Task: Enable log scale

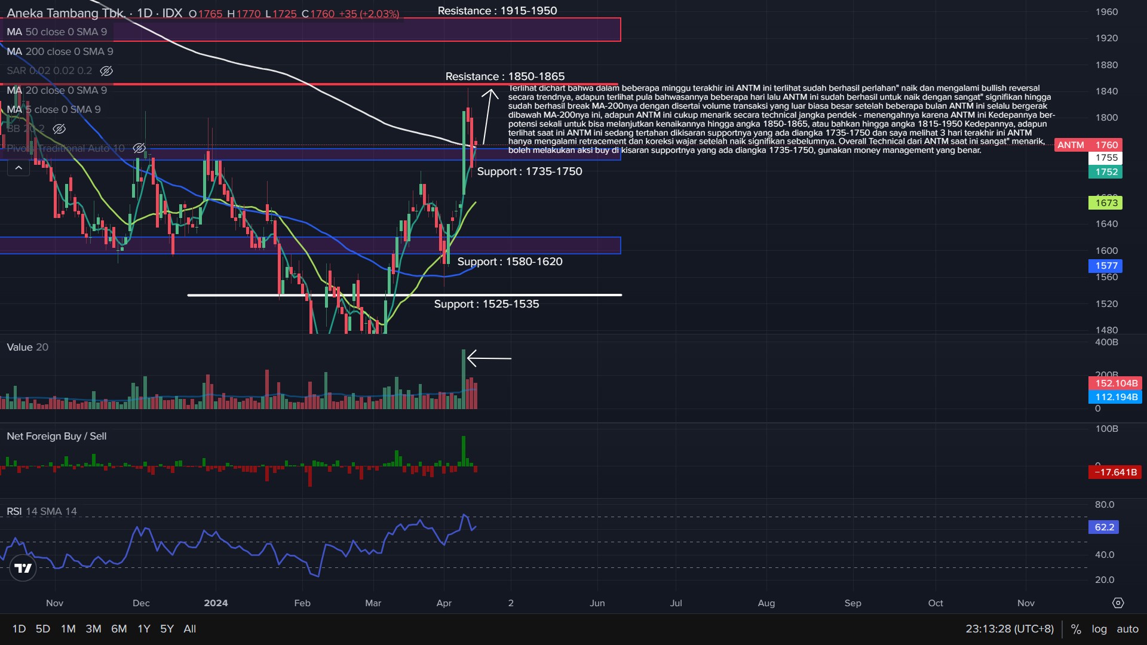Action: click(x=1099, y=629)
